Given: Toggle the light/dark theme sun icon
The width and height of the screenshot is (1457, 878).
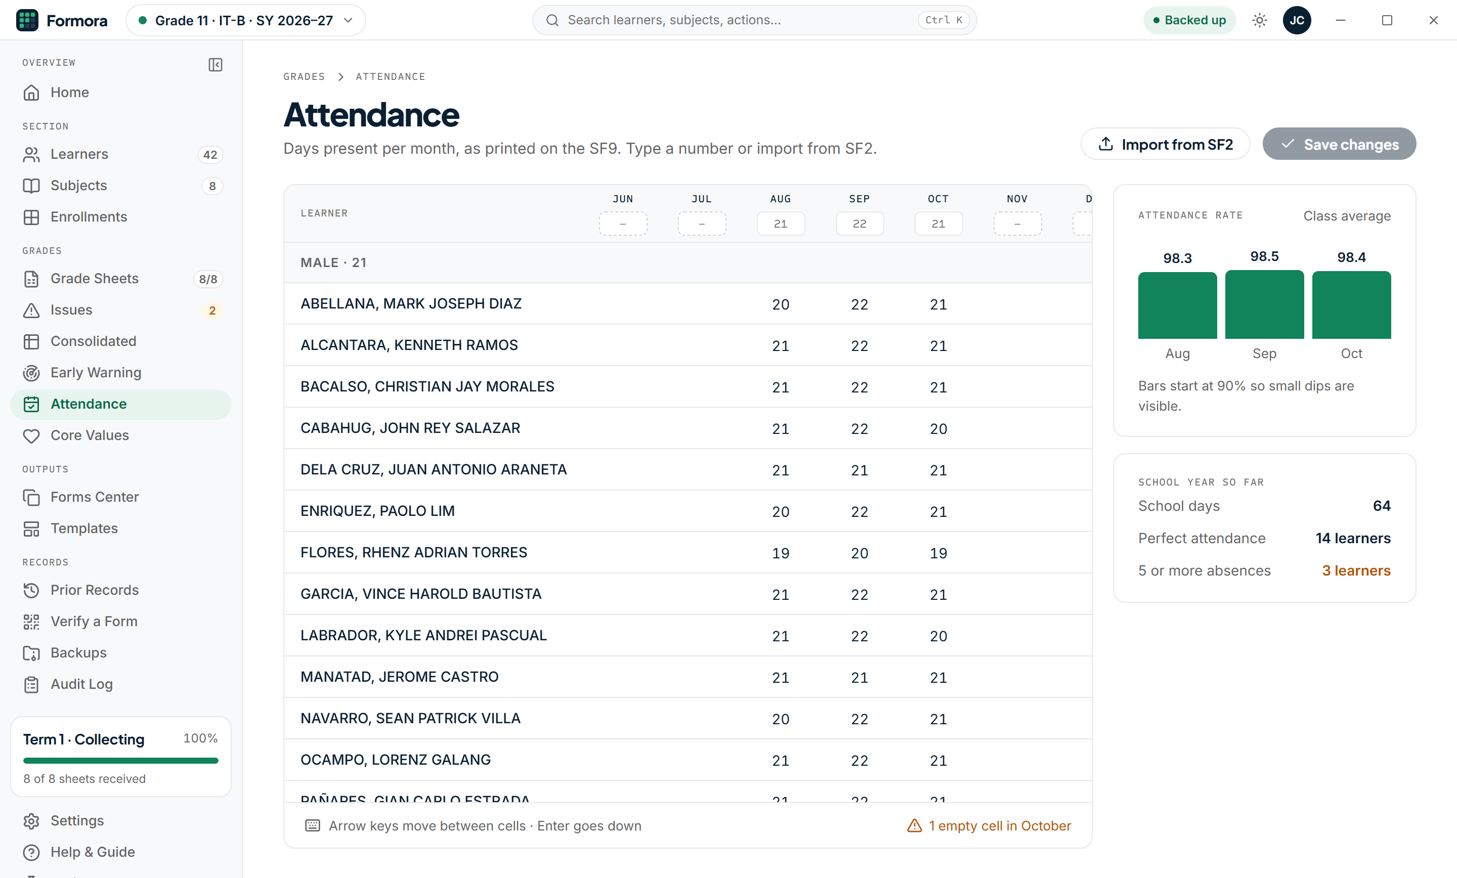Looking at the screenshot, I should 1260,20.
